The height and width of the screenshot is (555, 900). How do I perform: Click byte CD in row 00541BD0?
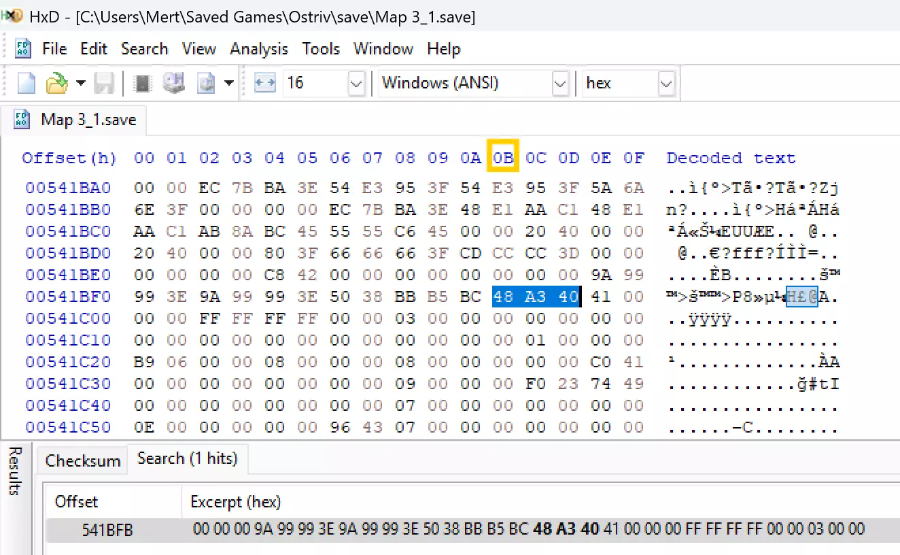coord(470,253)
